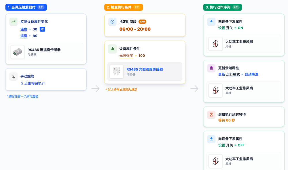Click the trend icon beside 监测设备属性变化
Image resolution: width=288 pixels, height=170 pixels.
click(x=13, y=22)
